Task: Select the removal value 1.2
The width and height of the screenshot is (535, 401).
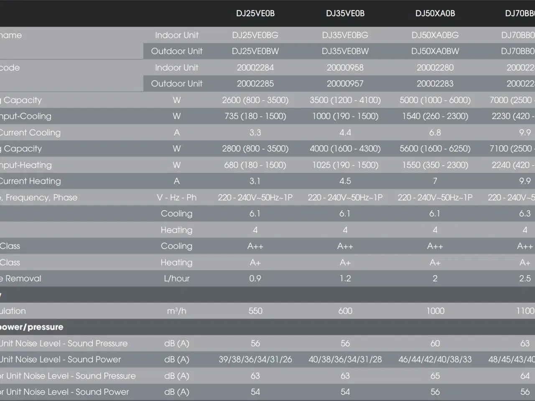Action: (345, 279)
